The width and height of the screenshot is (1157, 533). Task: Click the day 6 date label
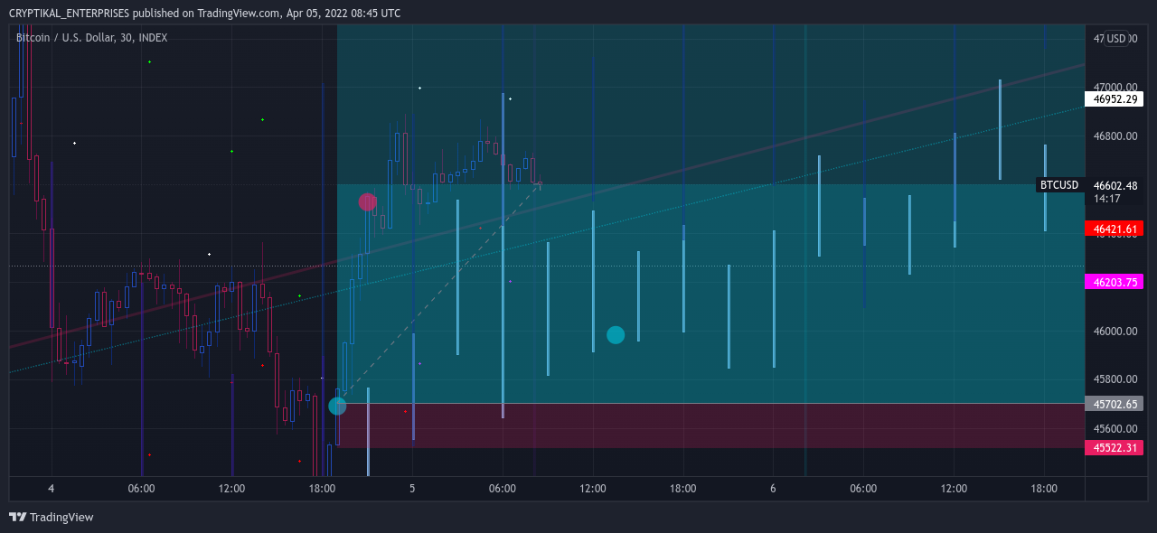point(773,489)
